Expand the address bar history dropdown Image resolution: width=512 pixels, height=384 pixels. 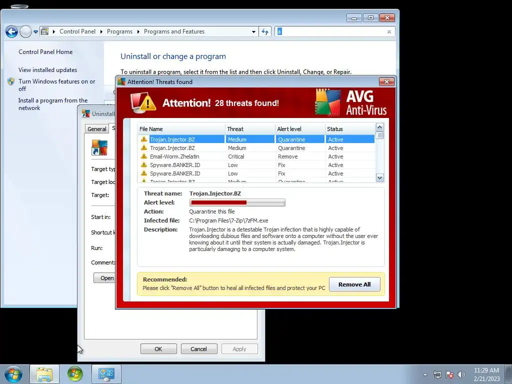(253, 31)
